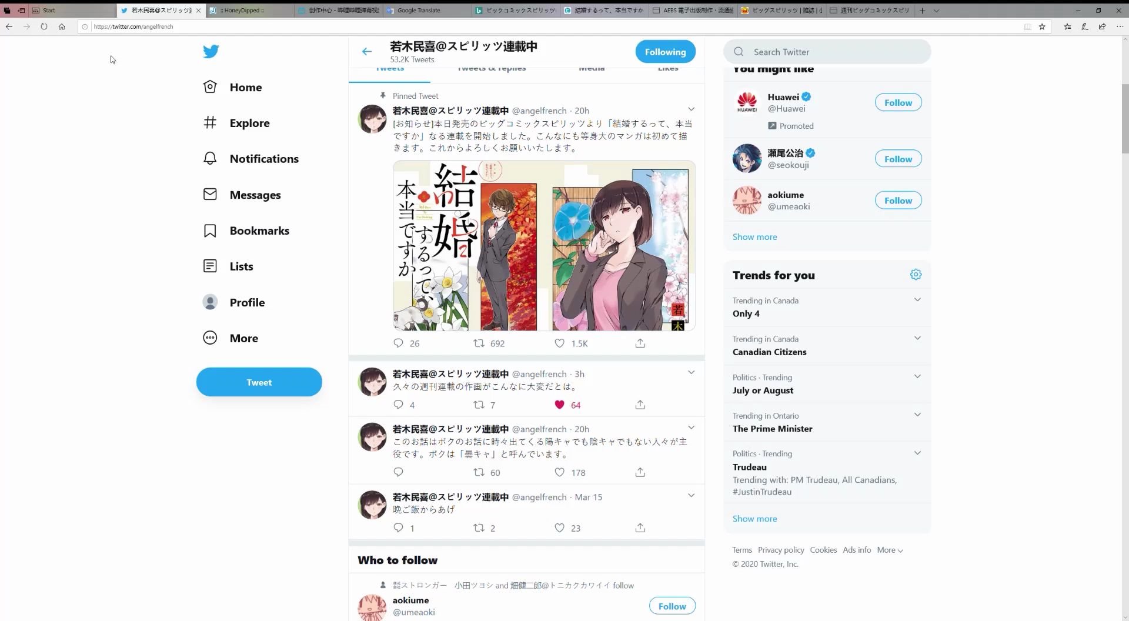Open Explore hashtag icon
This screenshot has height=621, width=1129.
(x=210, y=122)
